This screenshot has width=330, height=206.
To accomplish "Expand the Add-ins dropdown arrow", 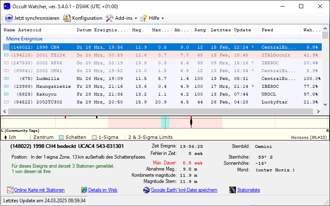I will point(136,18).
